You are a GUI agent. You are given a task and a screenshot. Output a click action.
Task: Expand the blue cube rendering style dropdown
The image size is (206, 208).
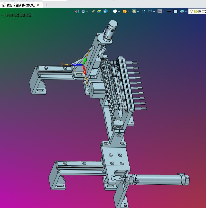(x=109, y=12)
